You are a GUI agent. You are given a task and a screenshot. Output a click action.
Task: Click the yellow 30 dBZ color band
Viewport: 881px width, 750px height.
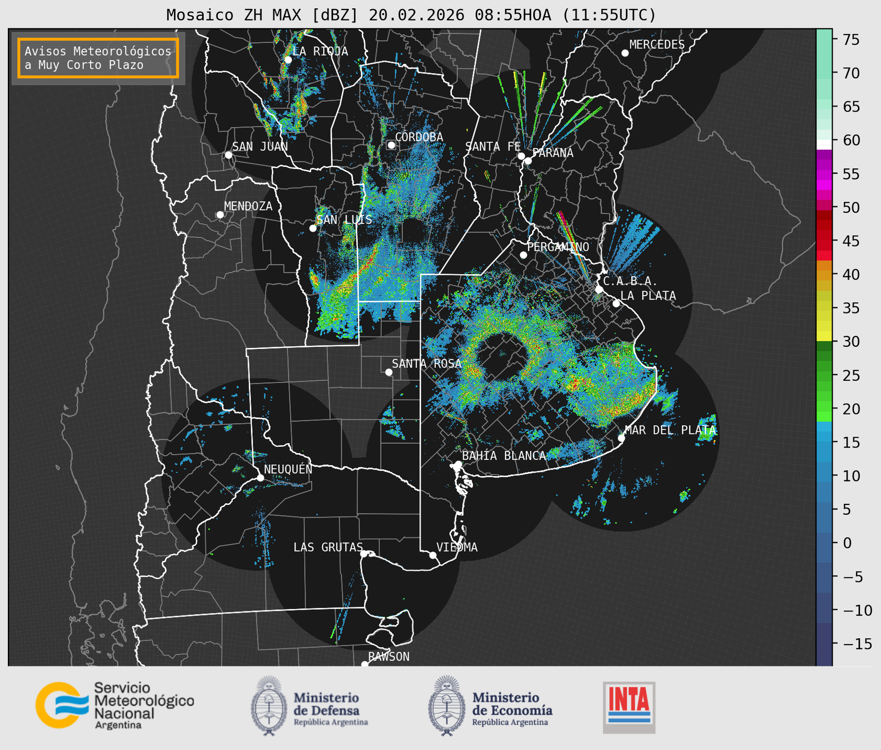coord(824,337)
